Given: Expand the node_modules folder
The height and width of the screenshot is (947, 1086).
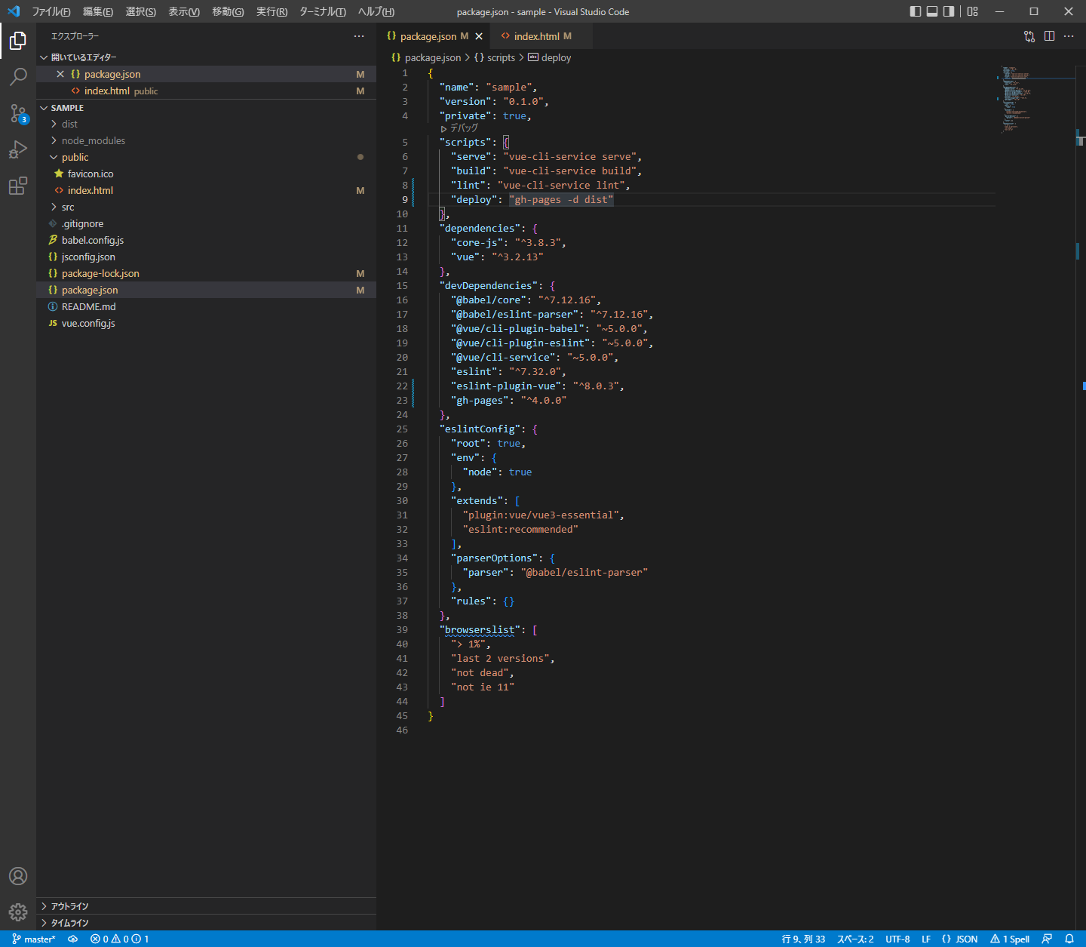Looking at the screenshot, I should pyautogui.click(x=206, y=140).
